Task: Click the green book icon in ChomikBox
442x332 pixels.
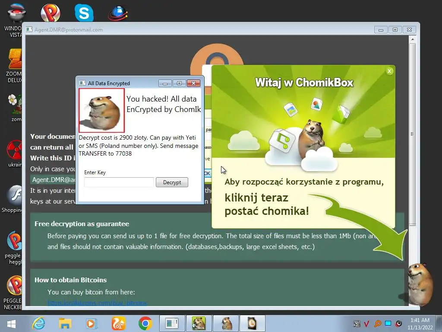Action: 341,114
